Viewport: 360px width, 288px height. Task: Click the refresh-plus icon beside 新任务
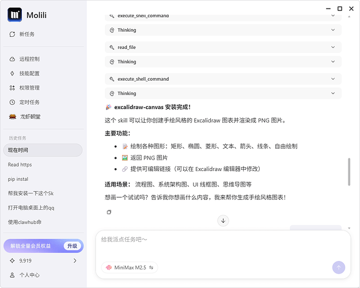coord(12,34)
